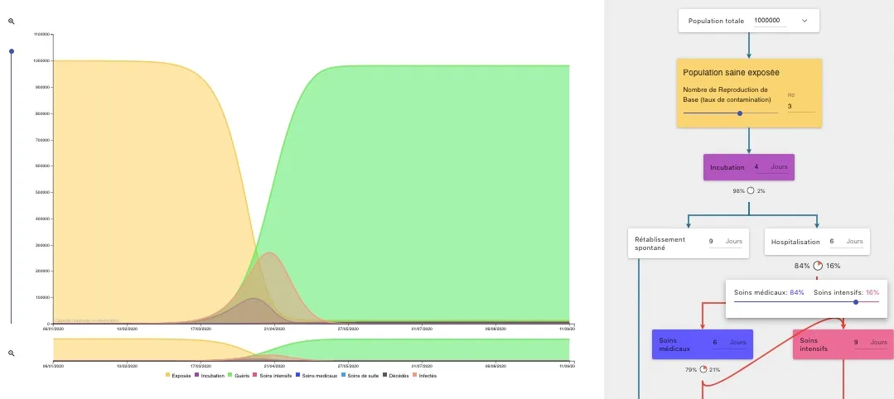Click the reproduction number slider handle
Screen dimensions: 894x399
pos(740,113)
